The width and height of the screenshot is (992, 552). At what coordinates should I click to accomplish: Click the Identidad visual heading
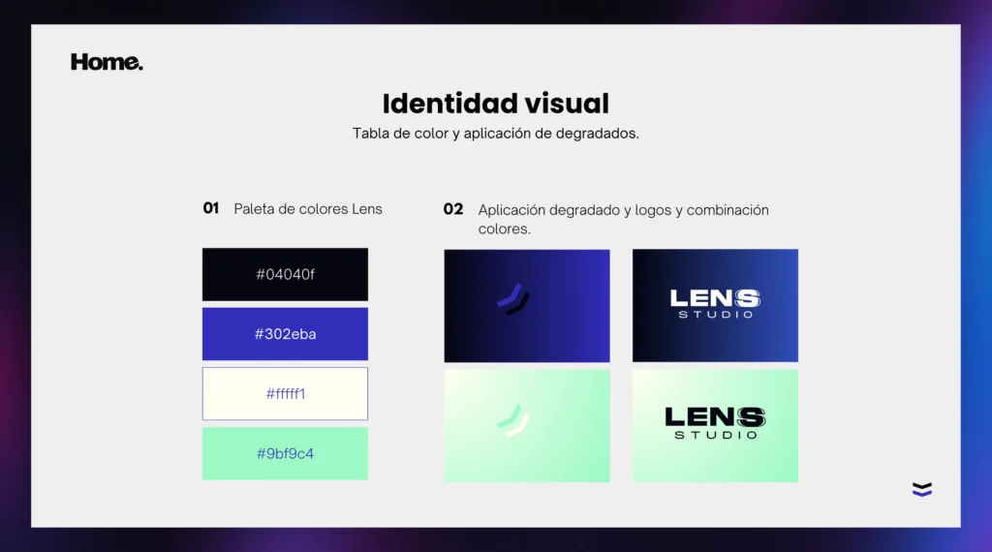[495, 104]
